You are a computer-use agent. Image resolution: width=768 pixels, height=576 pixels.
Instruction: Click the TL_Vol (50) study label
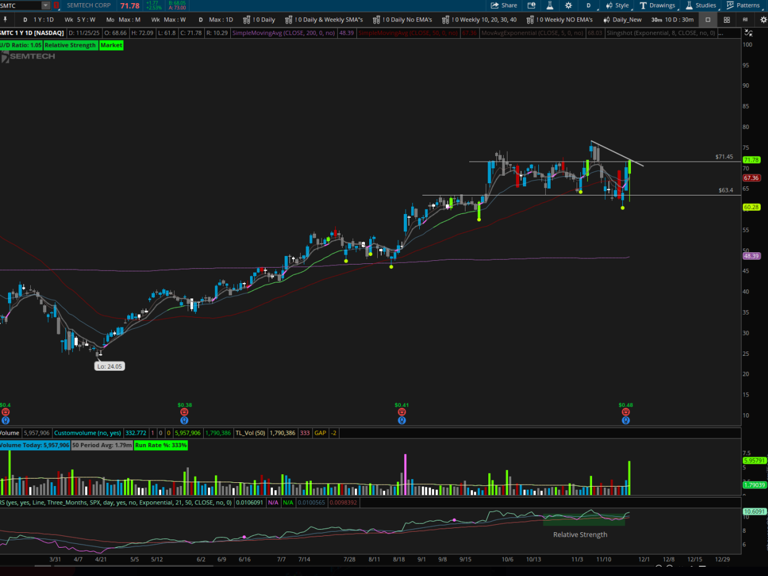(x=250, y=433)
